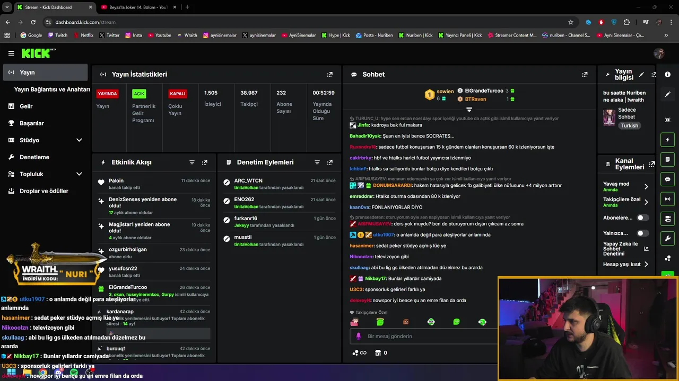Click BTRaven on the chat leaderboard
The image size is (679, 381).
pos(475,99)
